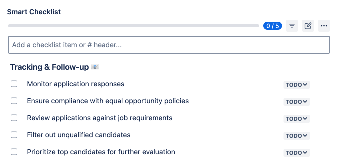Tick Ensure compliance with equal opportunity policies
Screen dimensions: 341x168
14,101
